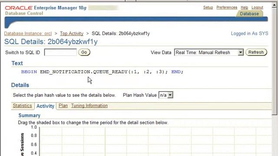Click the Oracle Enterprise Manager 10g logo

click(46, 8)
